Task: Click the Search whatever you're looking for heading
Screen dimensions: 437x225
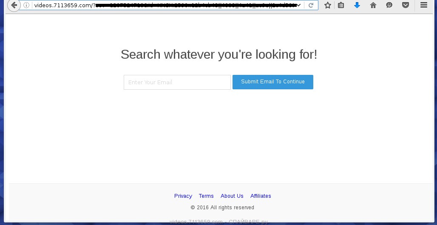Action: pos(218,54)
